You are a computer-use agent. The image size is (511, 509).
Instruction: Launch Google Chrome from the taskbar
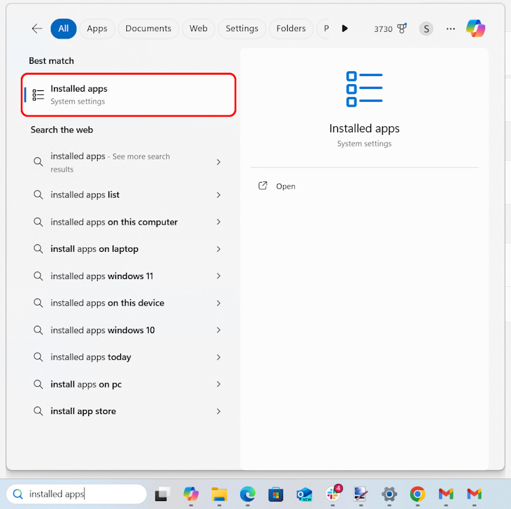tap(417, 494)
